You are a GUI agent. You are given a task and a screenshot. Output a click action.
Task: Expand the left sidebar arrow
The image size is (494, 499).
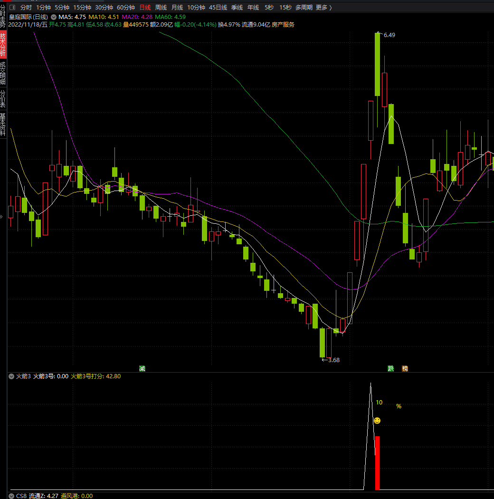point(1,217)
